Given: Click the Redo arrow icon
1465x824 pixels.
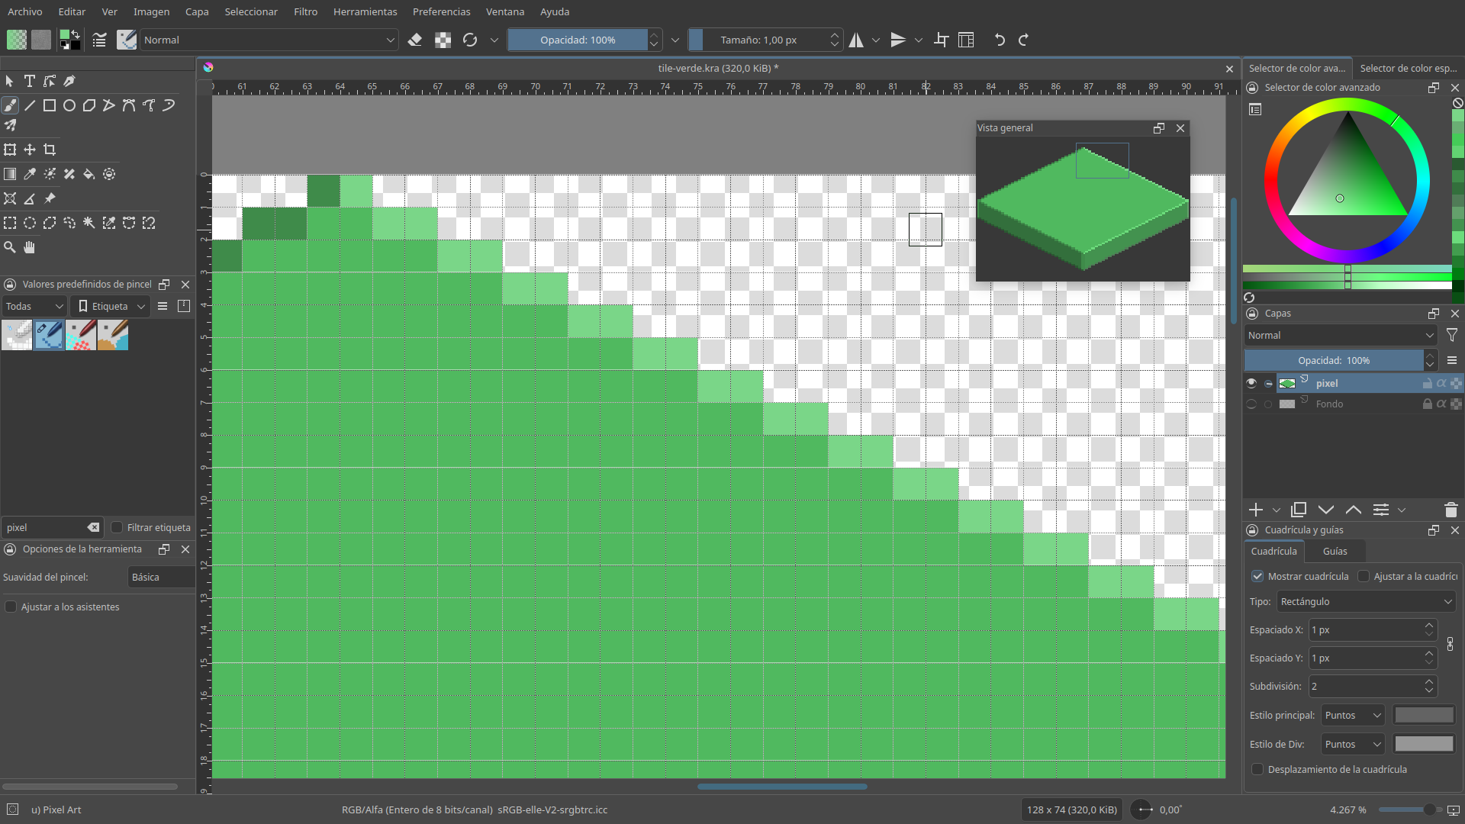Looking at the screenshot, I should (x=1024, y=40).
